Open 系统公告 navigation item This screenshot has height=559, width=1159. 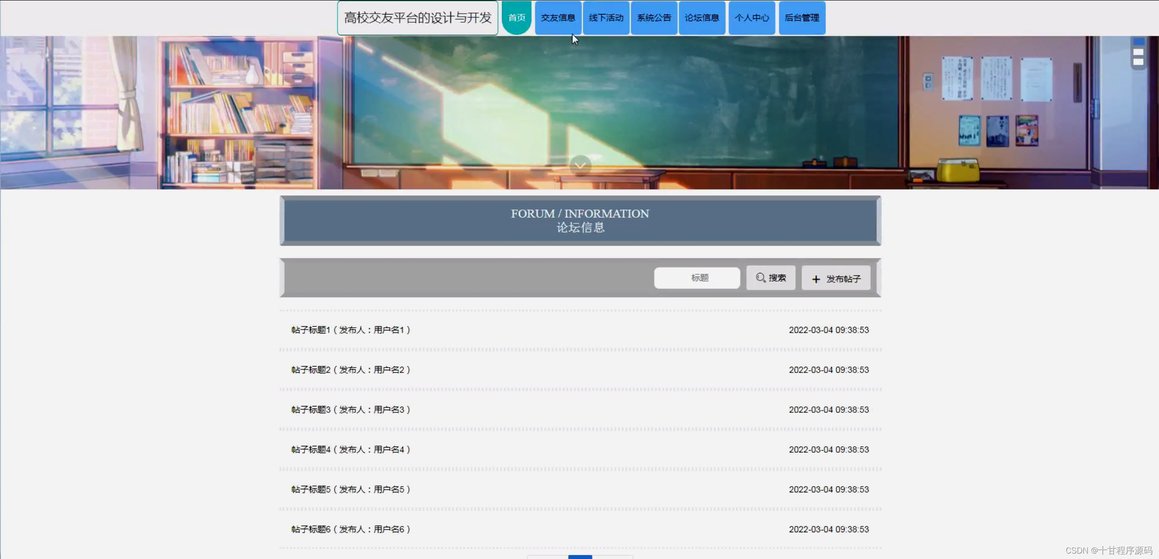click(x=654, y=18)
